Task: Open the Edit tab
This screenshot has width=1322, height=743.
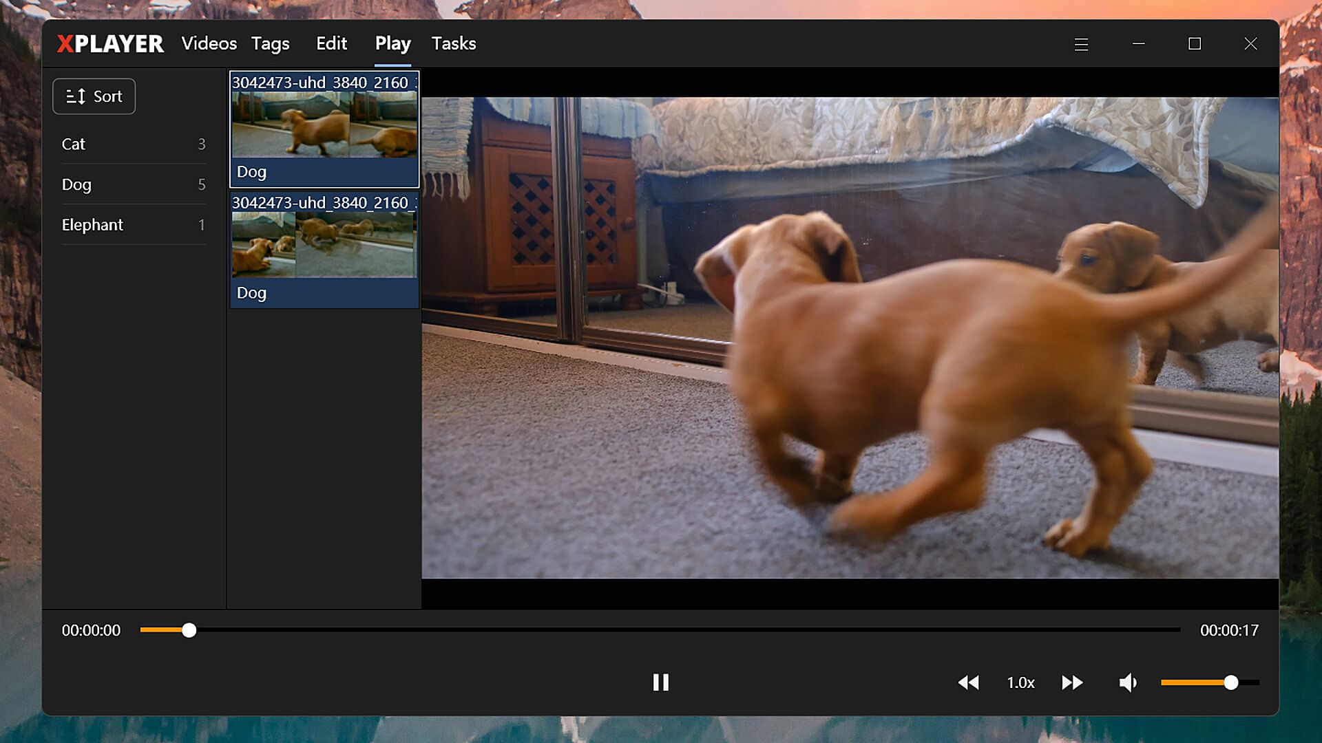Action: coord(331,43)
